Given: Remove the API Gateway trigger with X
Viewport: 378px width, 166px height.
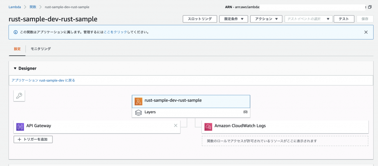Looking at the screenshot, I should (x=175, y=125).
